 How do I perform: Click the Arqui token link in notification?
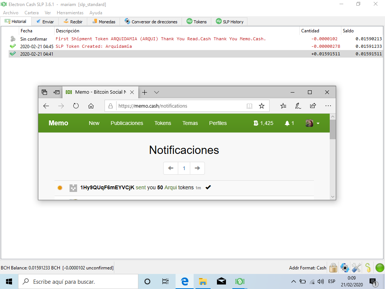pos(171,187)
